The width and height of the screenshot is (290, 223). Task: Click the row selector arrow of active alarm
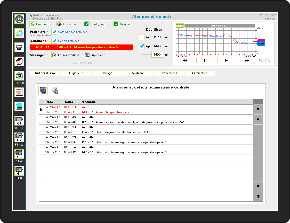point(41,110)
